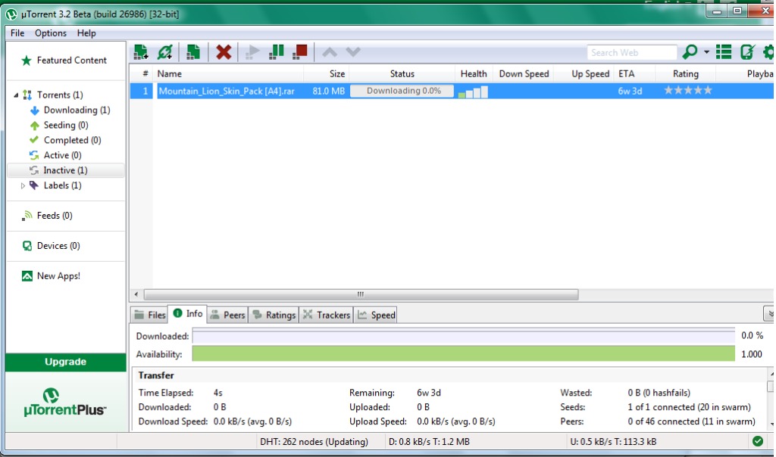The width and height of the screenshot is (776, 457).
Task: Sort by the Health column header
Action: [x=474, y=73]
